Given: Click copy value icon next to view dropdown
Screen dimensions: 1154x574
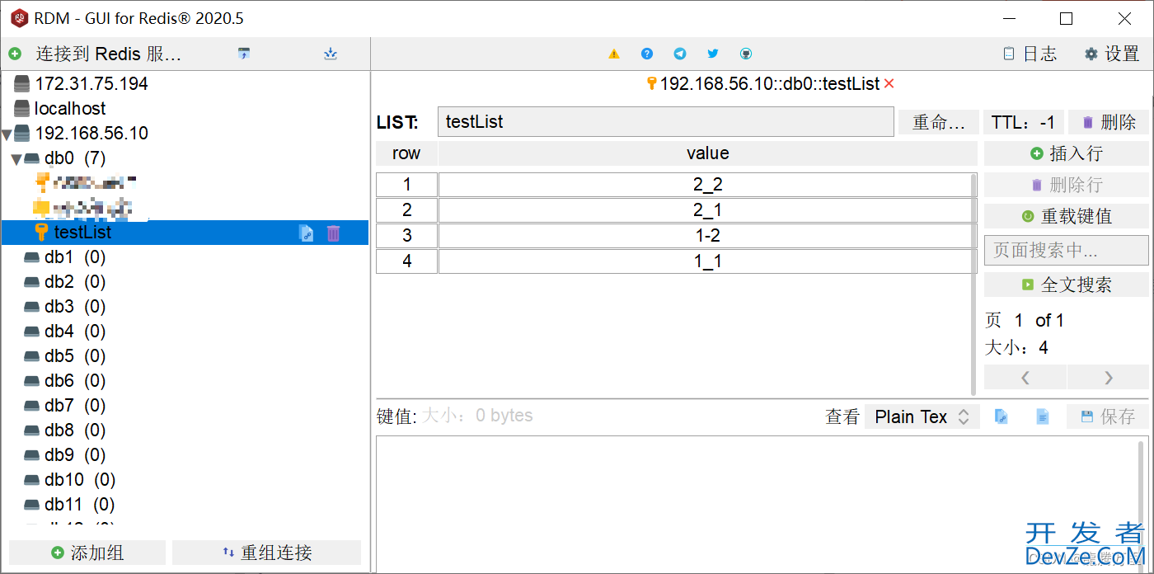Looking at the screenshot, I should coord(1002,416).
